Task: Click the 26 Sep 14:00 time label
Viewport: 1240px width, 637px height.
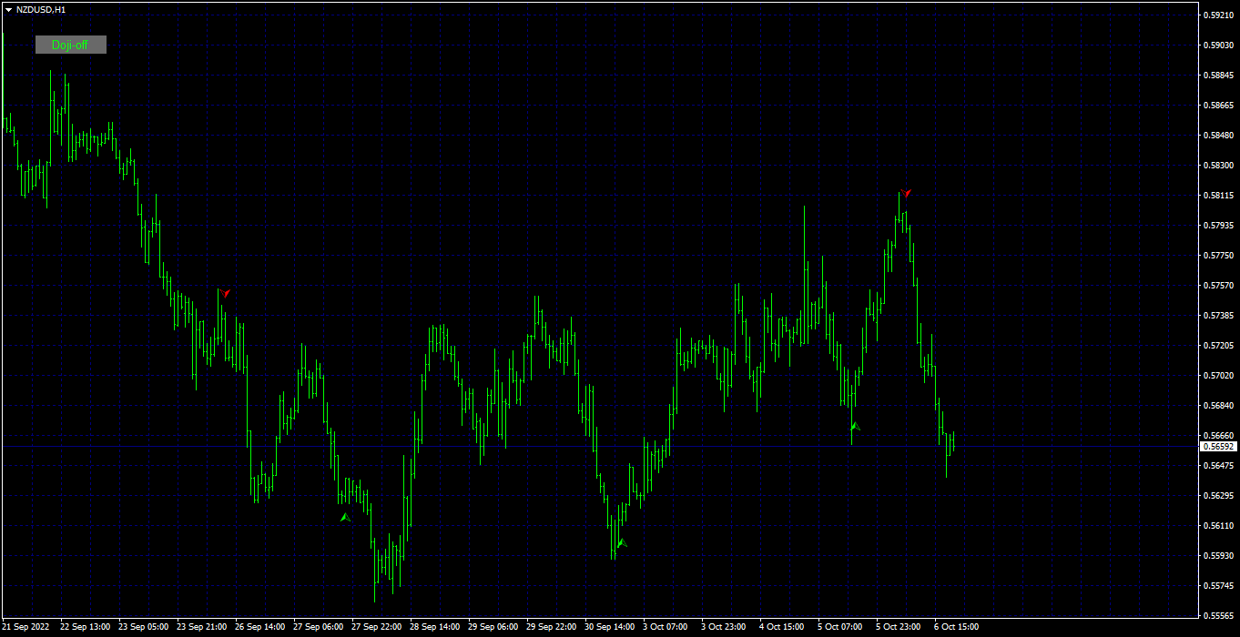Action: click(259, 627)
